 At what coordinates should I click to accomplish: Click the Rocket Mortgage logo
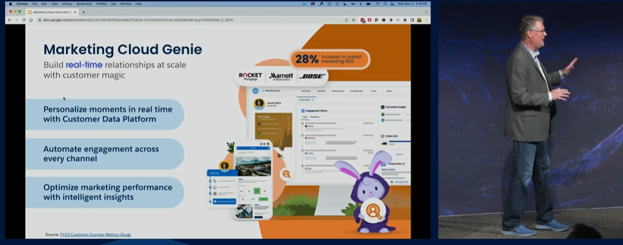[250, 76]
